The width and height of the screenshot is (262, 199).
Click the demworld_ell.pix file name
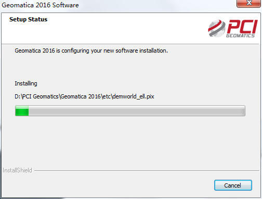133,96
